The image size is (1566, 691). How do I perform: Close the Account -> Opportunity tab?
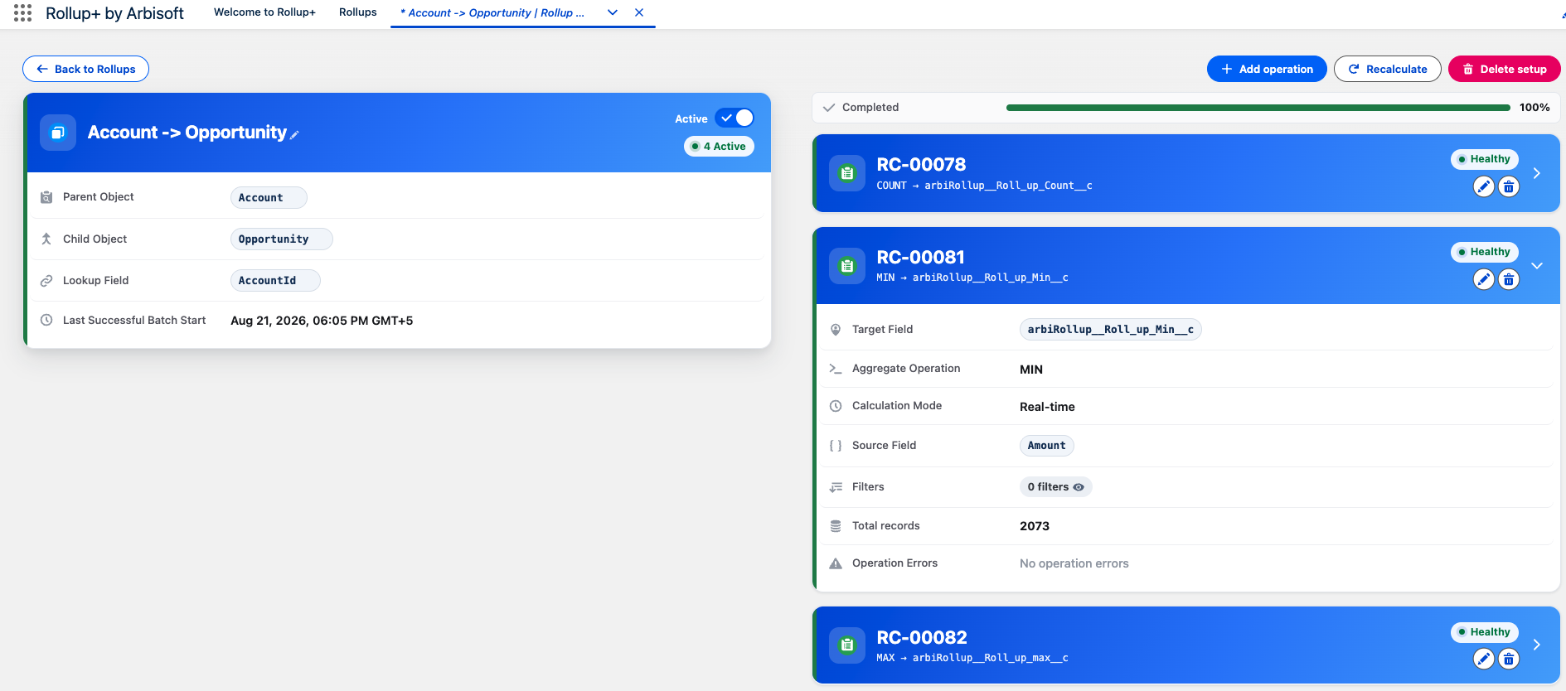(x=639, y=12)
